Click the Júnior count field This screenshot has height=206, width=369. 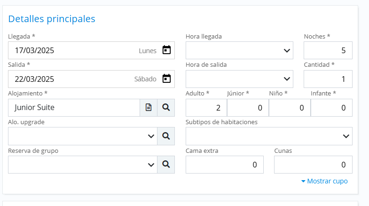click(x=248, y=108)
